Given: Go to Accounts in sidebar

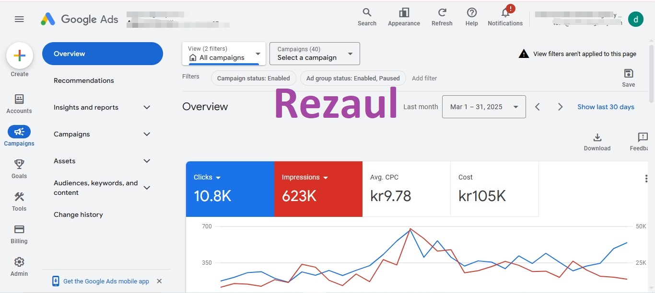Looking at the screenshot, I should click(19, 104).
